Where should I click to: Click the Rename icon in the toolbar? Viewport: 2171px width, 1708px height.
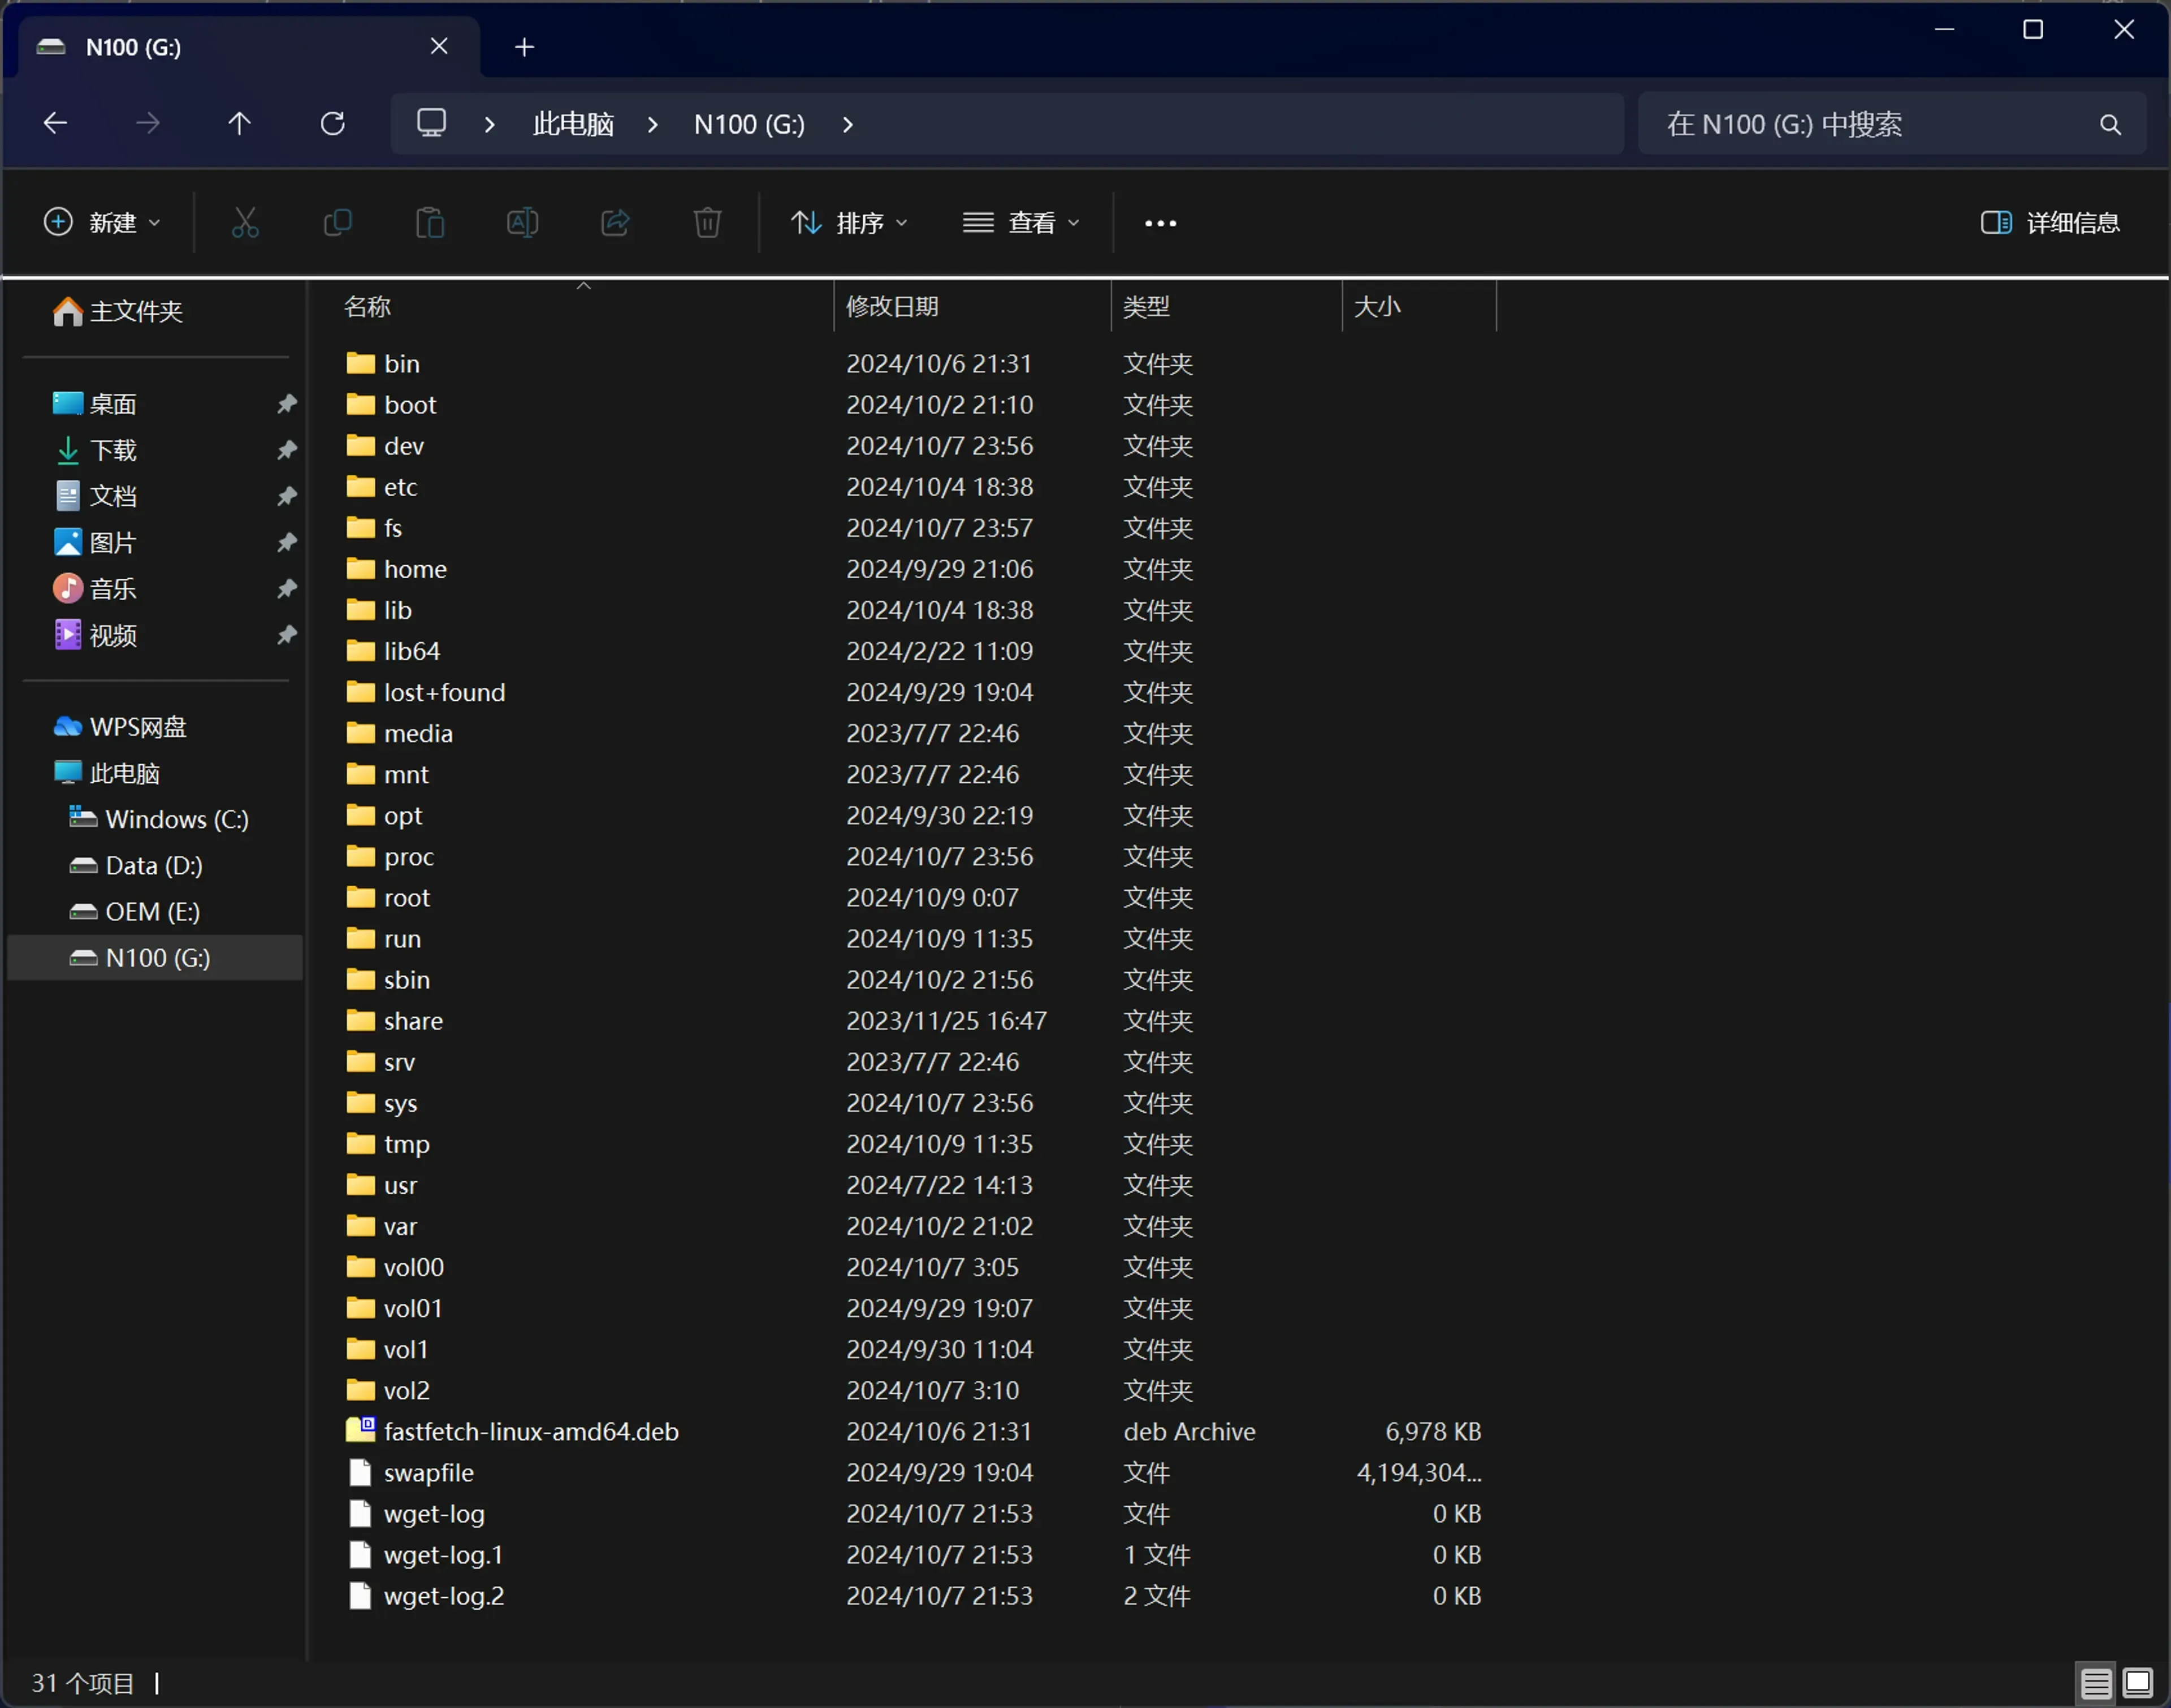522,222
